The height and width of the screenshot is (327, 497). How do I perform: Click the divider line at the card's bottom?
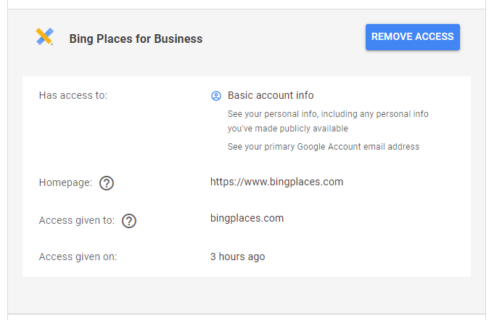(x=247, y=314)
